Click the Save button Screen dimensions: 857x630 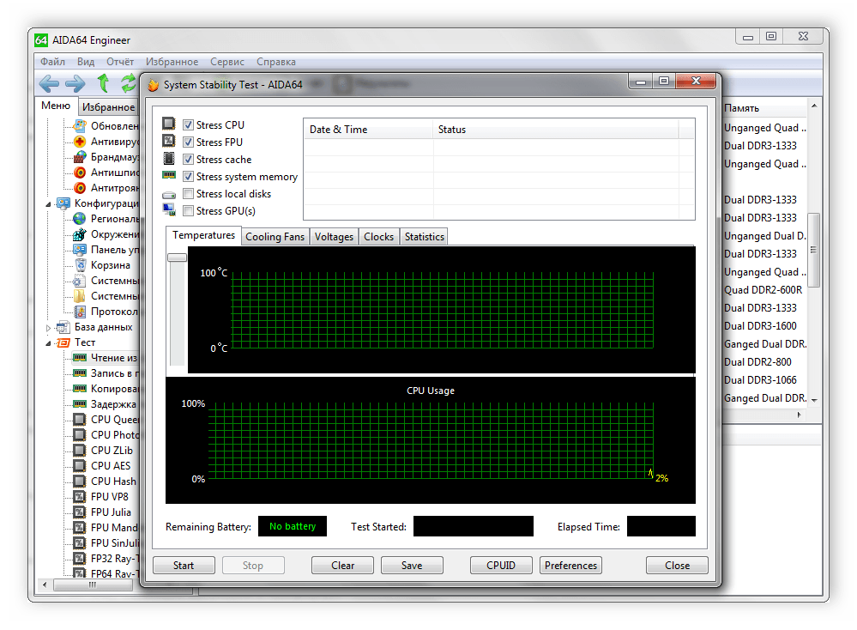tap(412, 566)
